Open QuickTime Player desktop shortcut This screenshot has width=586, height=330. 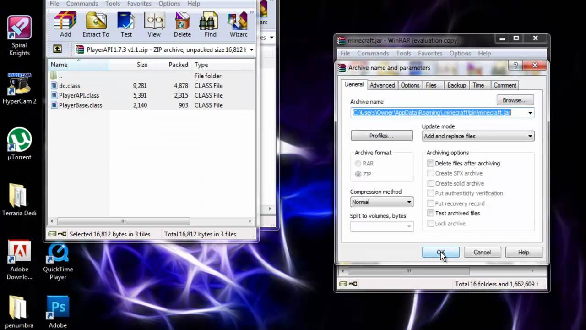coord(58,260)
